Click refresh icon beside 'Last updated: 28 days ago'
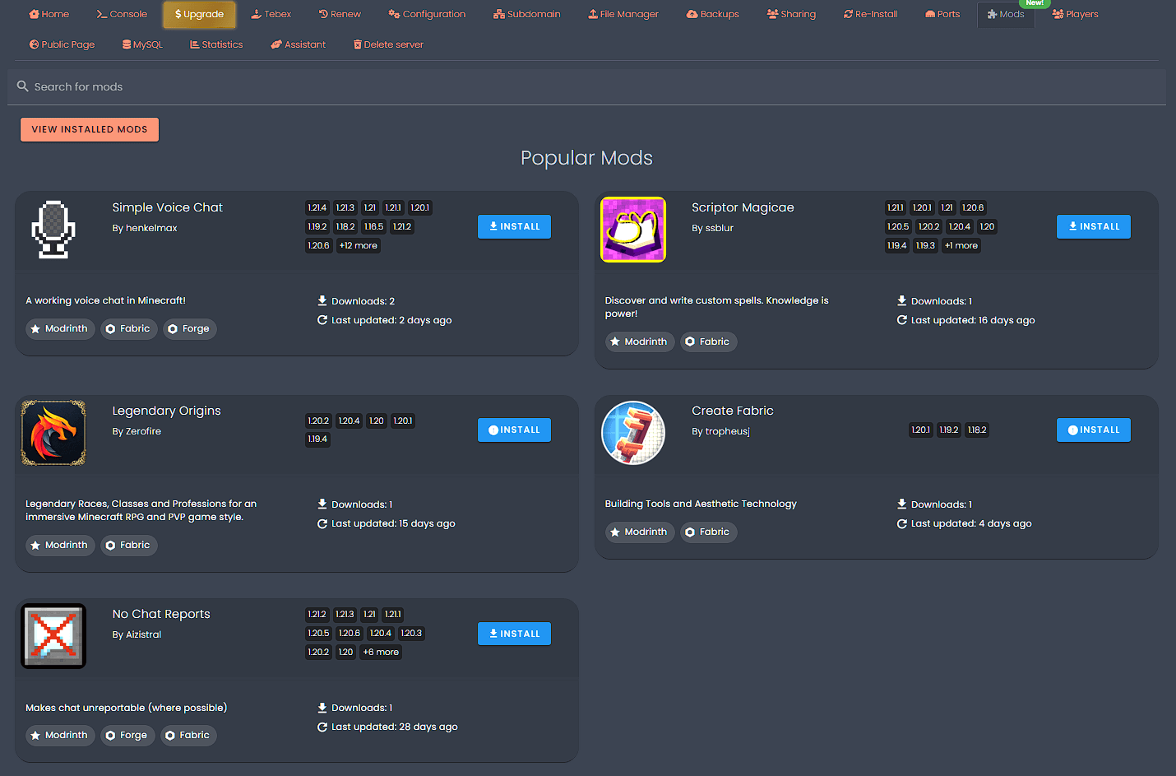Image resolution: width=1176 pixels, height=776 pixels. (x=322, y=727)
